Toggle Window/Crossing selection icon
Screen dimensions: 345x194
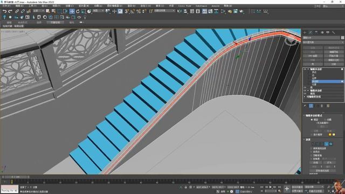(65, 11)
